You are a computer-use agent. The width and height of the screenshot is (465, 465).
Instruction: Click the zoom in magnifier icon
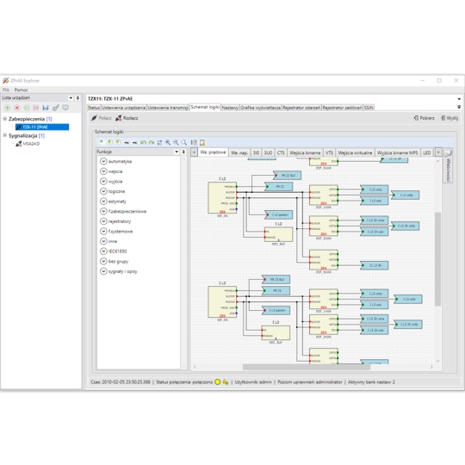point(168,142)
